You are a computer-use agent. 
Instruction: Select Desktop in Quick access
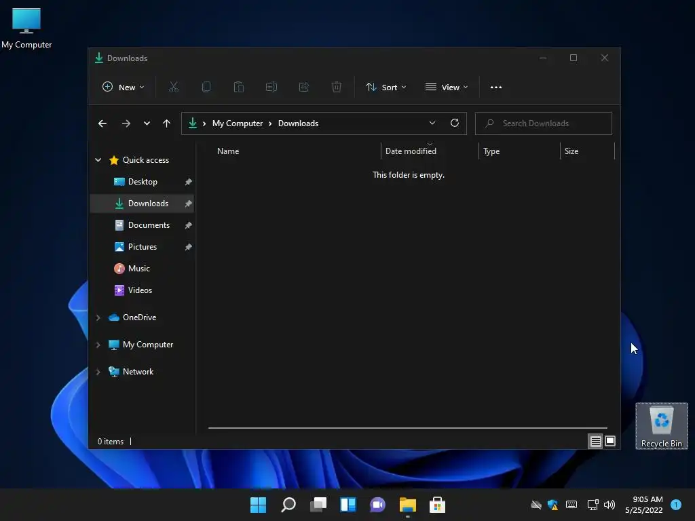coord(143,182)
